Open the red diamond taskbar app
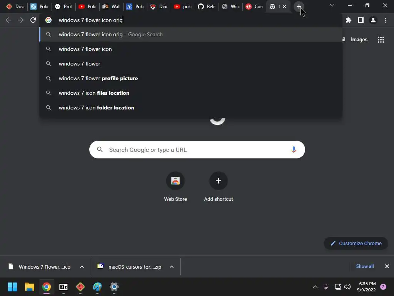 [80, 287]
